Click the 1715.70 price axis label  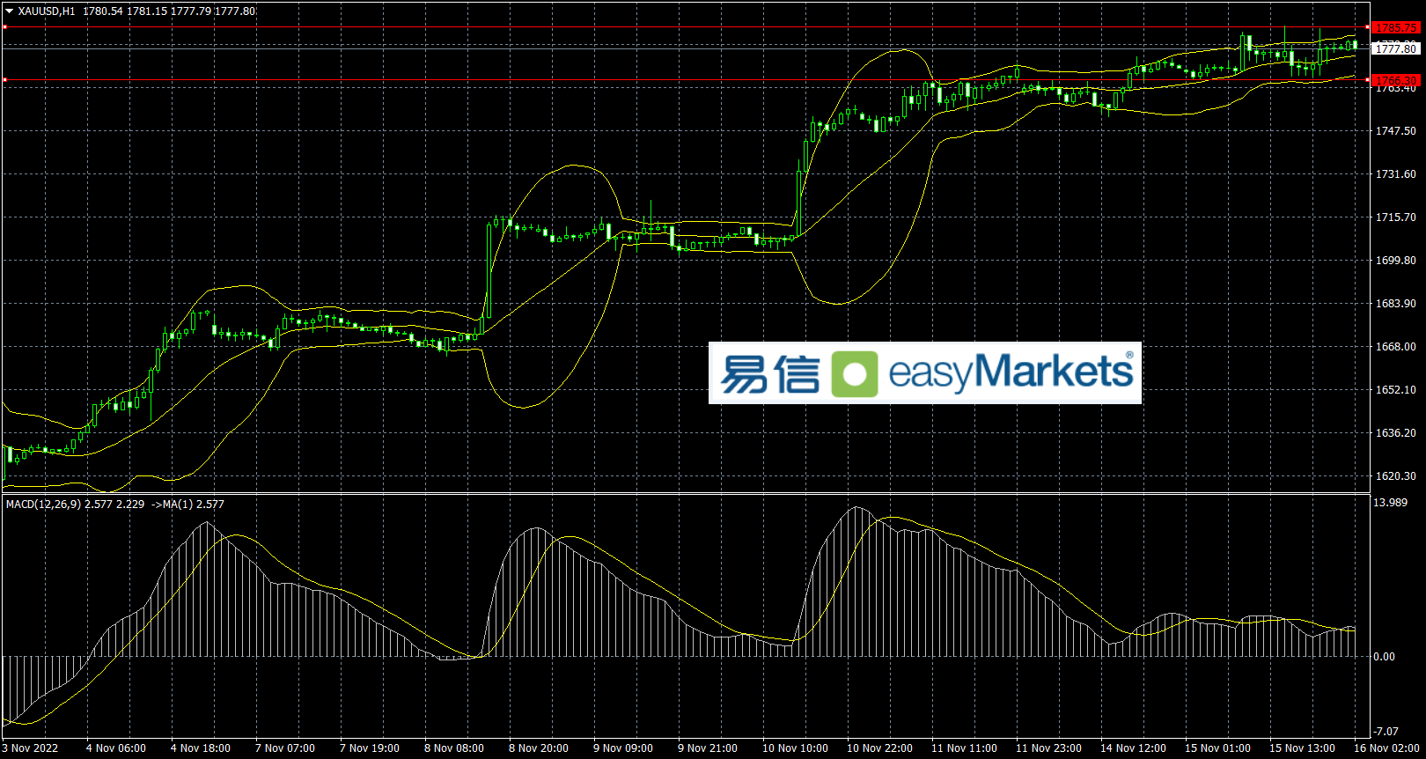click(x=1396, y=217)
